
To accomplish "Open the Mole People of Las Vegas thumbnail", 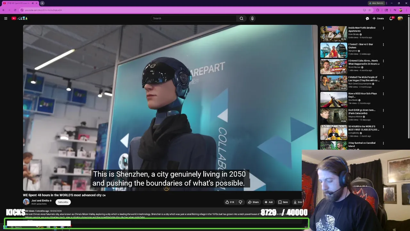I will (x=333, y=83).
